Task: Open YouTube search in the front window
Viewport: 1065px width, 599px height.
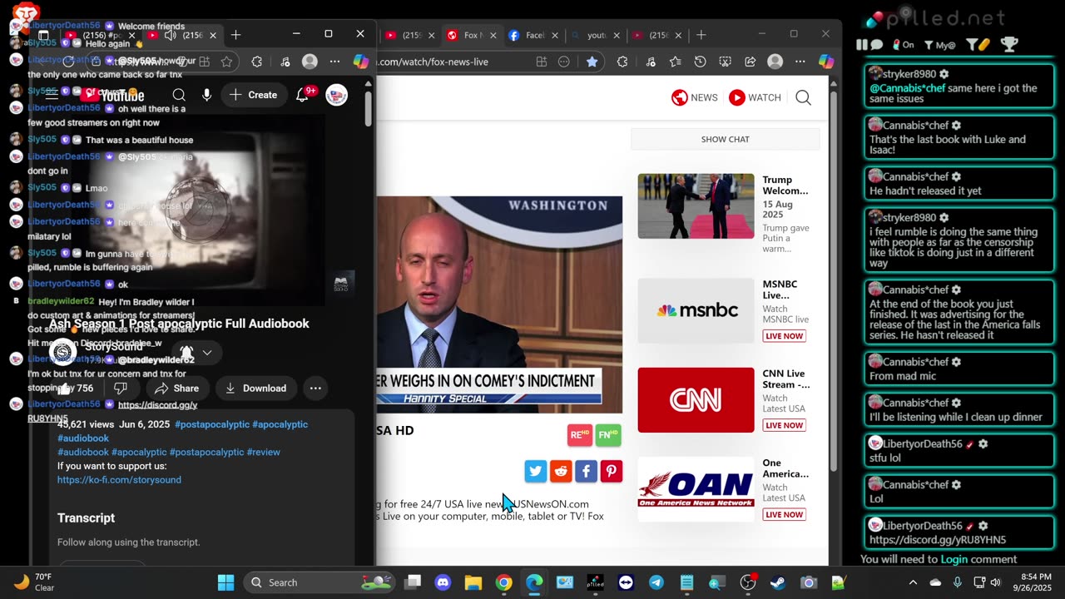Action: click(179, 95)
